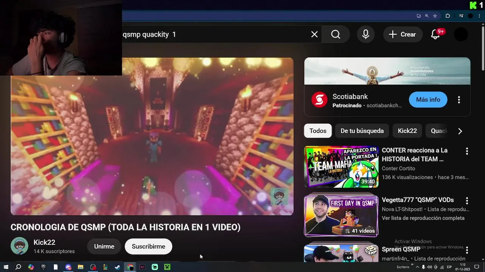Open the notifications bell
The height and width of the screenshot is (272, 485).
[435, 34]
